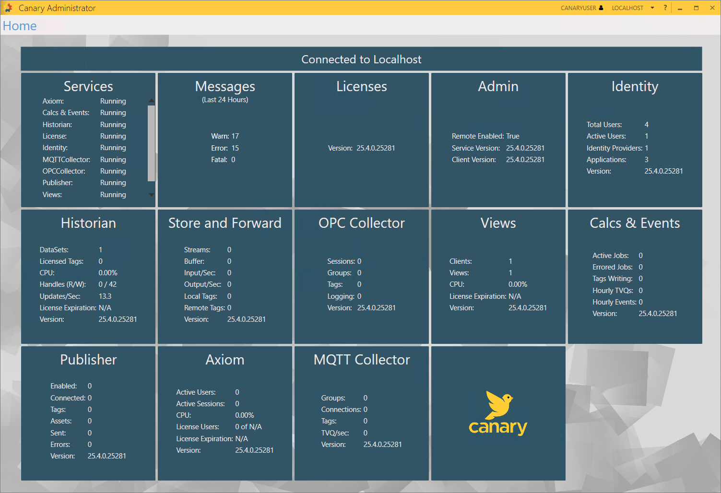
Task: Open the Historian tile
Action: pyautogui.click(x=88, y=277)
